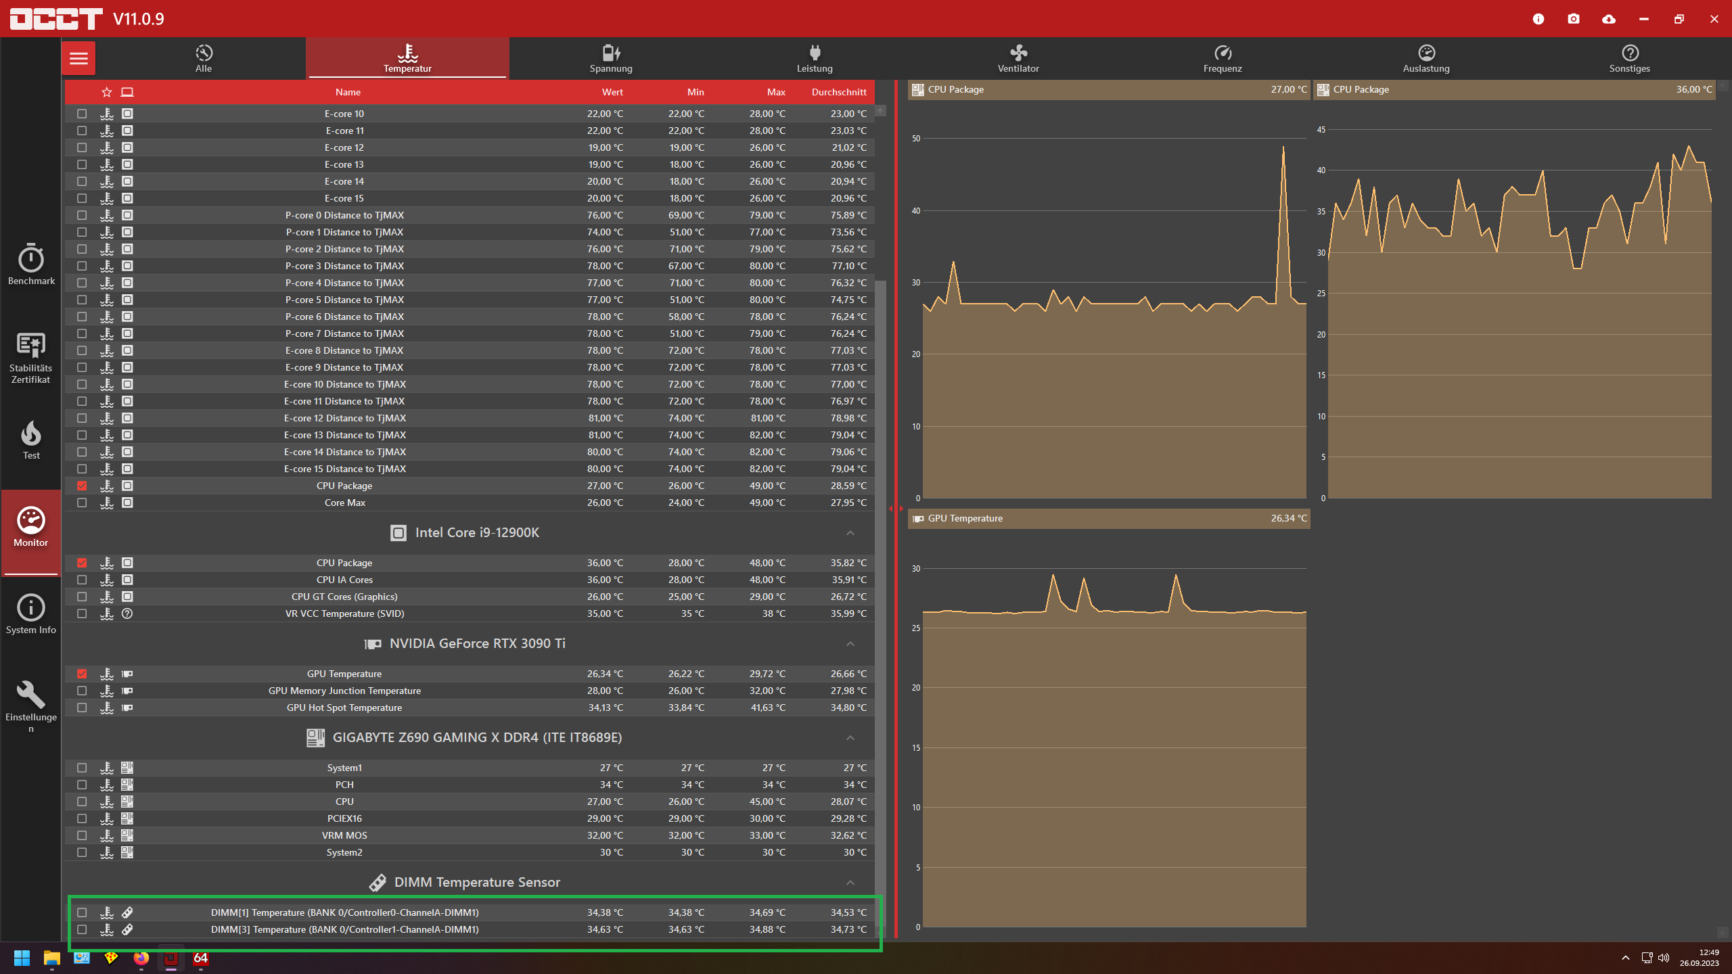Open the Benchmark section in sidebar
The width and height of the screenshot is (1732, 974).
tap(31, 264)
